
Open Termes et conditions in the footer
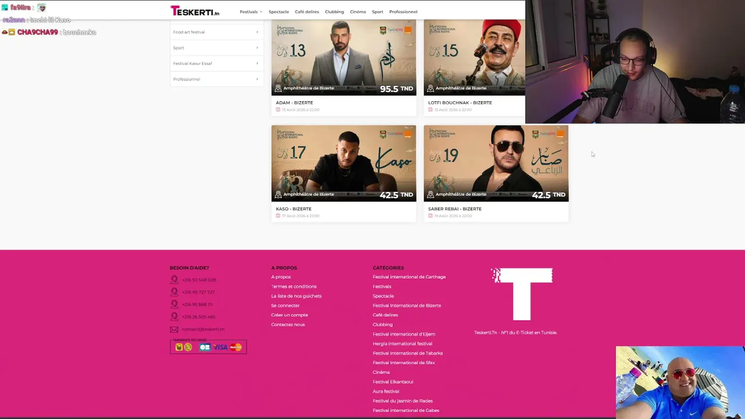pos(294,286)
